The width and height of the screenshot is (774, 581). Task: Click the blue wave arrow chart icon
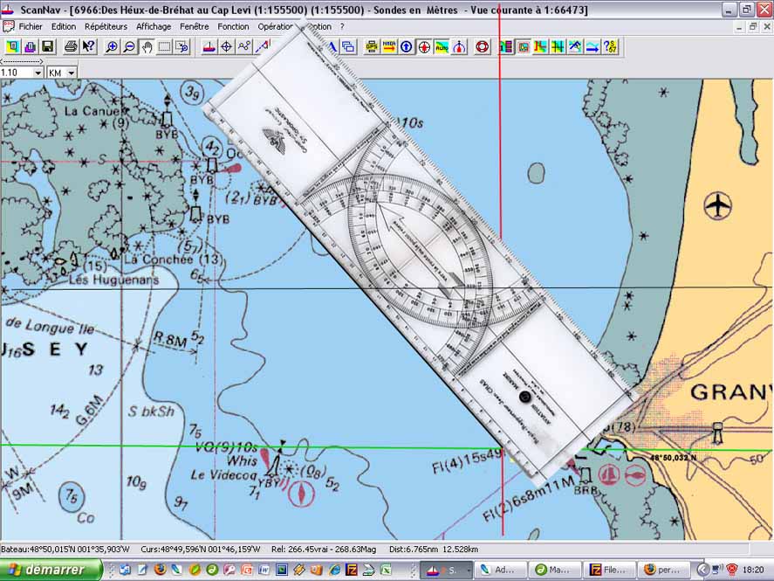pos(592,46)
